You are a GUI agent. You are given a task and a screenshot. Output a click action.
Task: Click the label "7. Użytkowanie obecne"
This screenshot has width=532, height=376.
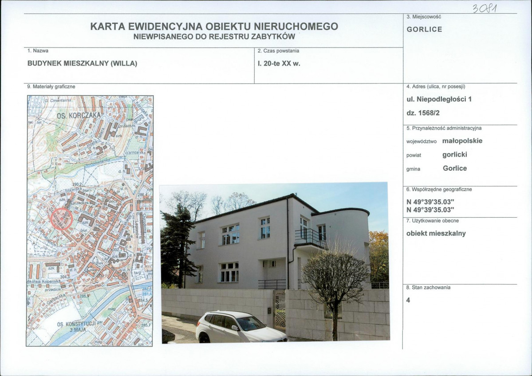(432, 221)
